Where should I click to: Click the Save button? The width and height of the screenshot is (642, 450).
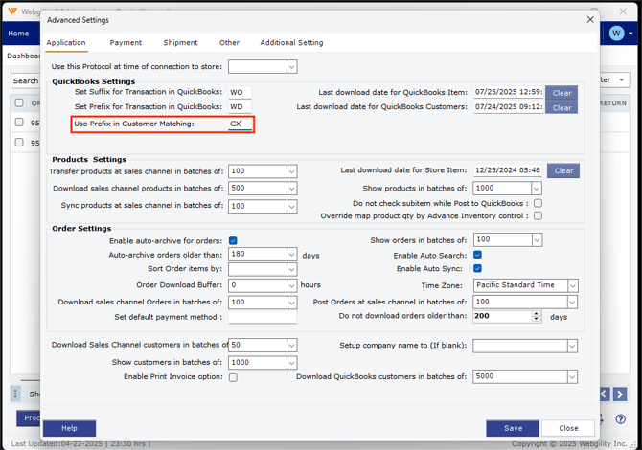[512, 428]
